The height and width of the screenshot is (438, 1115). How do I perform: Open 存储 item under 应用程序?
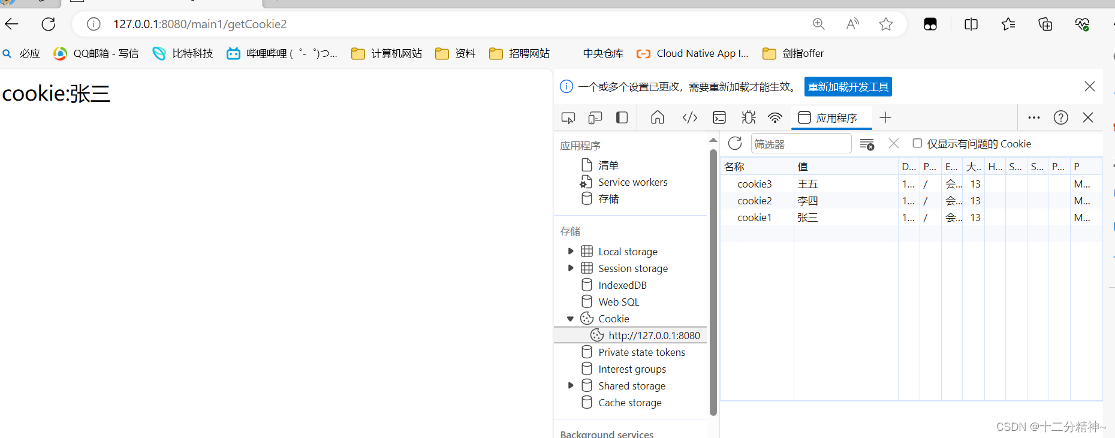coord(608,199)
